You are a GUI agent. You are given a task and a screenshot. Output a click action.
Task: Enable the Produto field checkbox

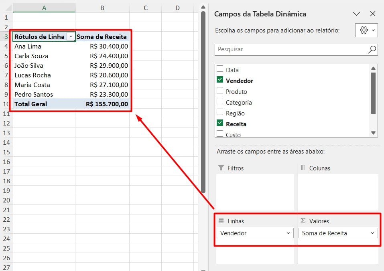coord(220,91)
